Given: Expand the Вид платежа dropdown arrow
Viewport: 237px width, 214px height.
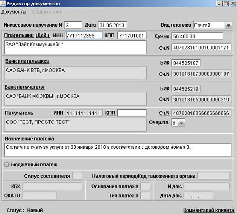Looking at the screenshot, I should pyautogui.click(x=228, y=25).
